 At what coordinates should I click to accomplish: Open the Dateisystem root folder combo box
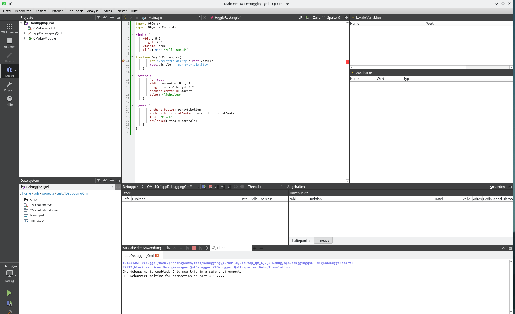[67, 187]
